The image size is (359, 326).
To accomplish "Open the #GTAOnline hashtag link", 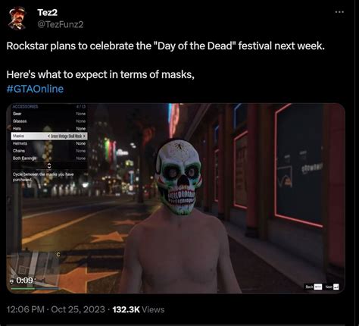I will point(35,89).
